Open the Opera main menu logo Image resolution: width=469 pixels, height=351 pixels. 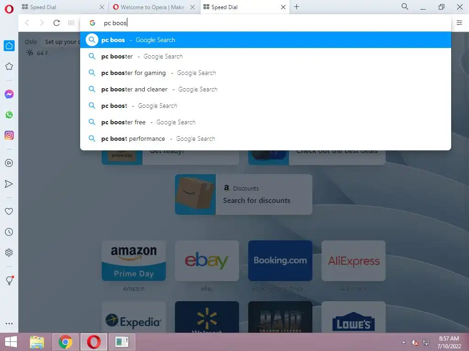click(x=9, y=9)
